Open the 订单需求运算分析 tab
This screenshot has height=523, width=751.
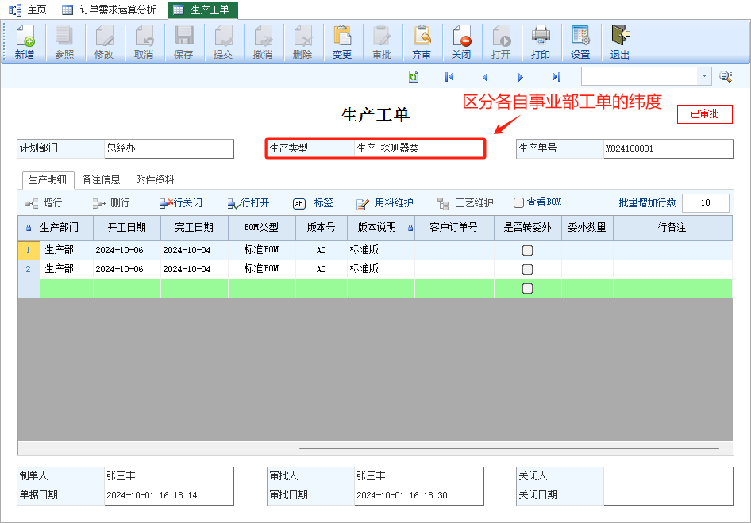[x=110, y=10]
